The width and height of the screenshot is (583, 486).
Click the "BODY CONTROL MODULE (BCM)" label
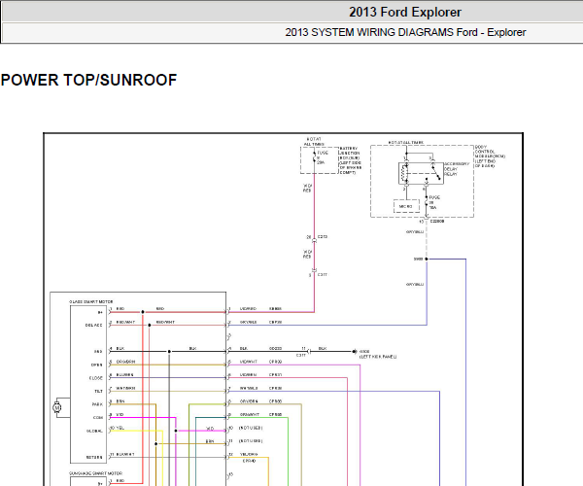tap(490, 156)
